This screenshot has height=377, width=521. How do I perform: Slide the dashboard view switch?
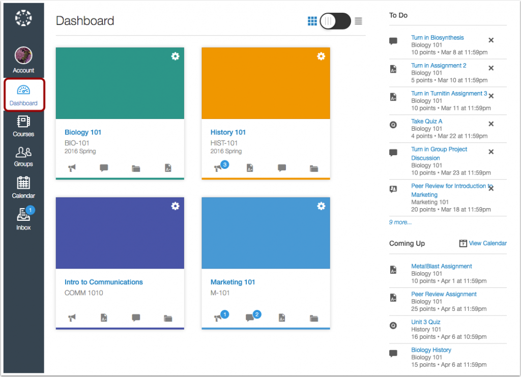coord(334,21)
